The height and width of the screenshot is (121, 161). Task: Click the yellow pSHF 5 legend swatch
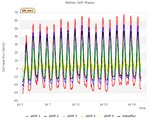coord(101,116)
